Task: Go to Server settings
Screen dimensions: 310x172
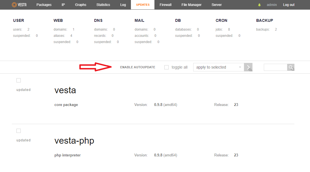Action: pos(217,5)
